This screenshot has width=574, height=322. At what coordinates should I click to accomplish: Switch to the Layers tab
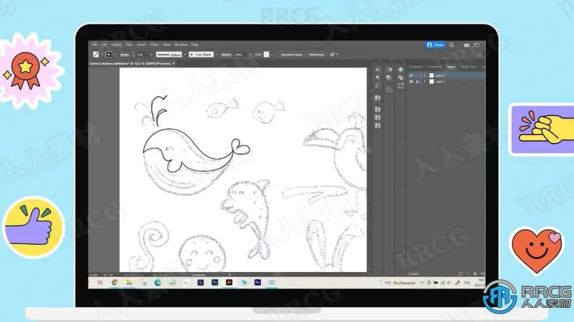click(451, 67)
